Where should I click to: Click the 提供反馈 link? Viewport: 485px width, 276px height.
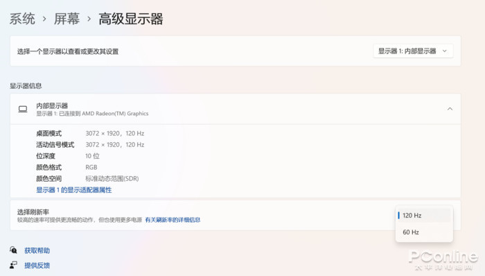click(37, 266)
